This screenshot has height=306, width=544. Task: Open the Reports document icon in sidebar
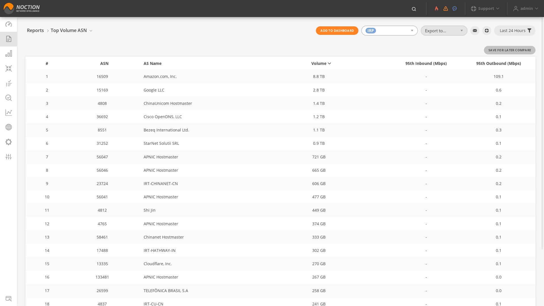pyautogui.click(x=8, y=39)
